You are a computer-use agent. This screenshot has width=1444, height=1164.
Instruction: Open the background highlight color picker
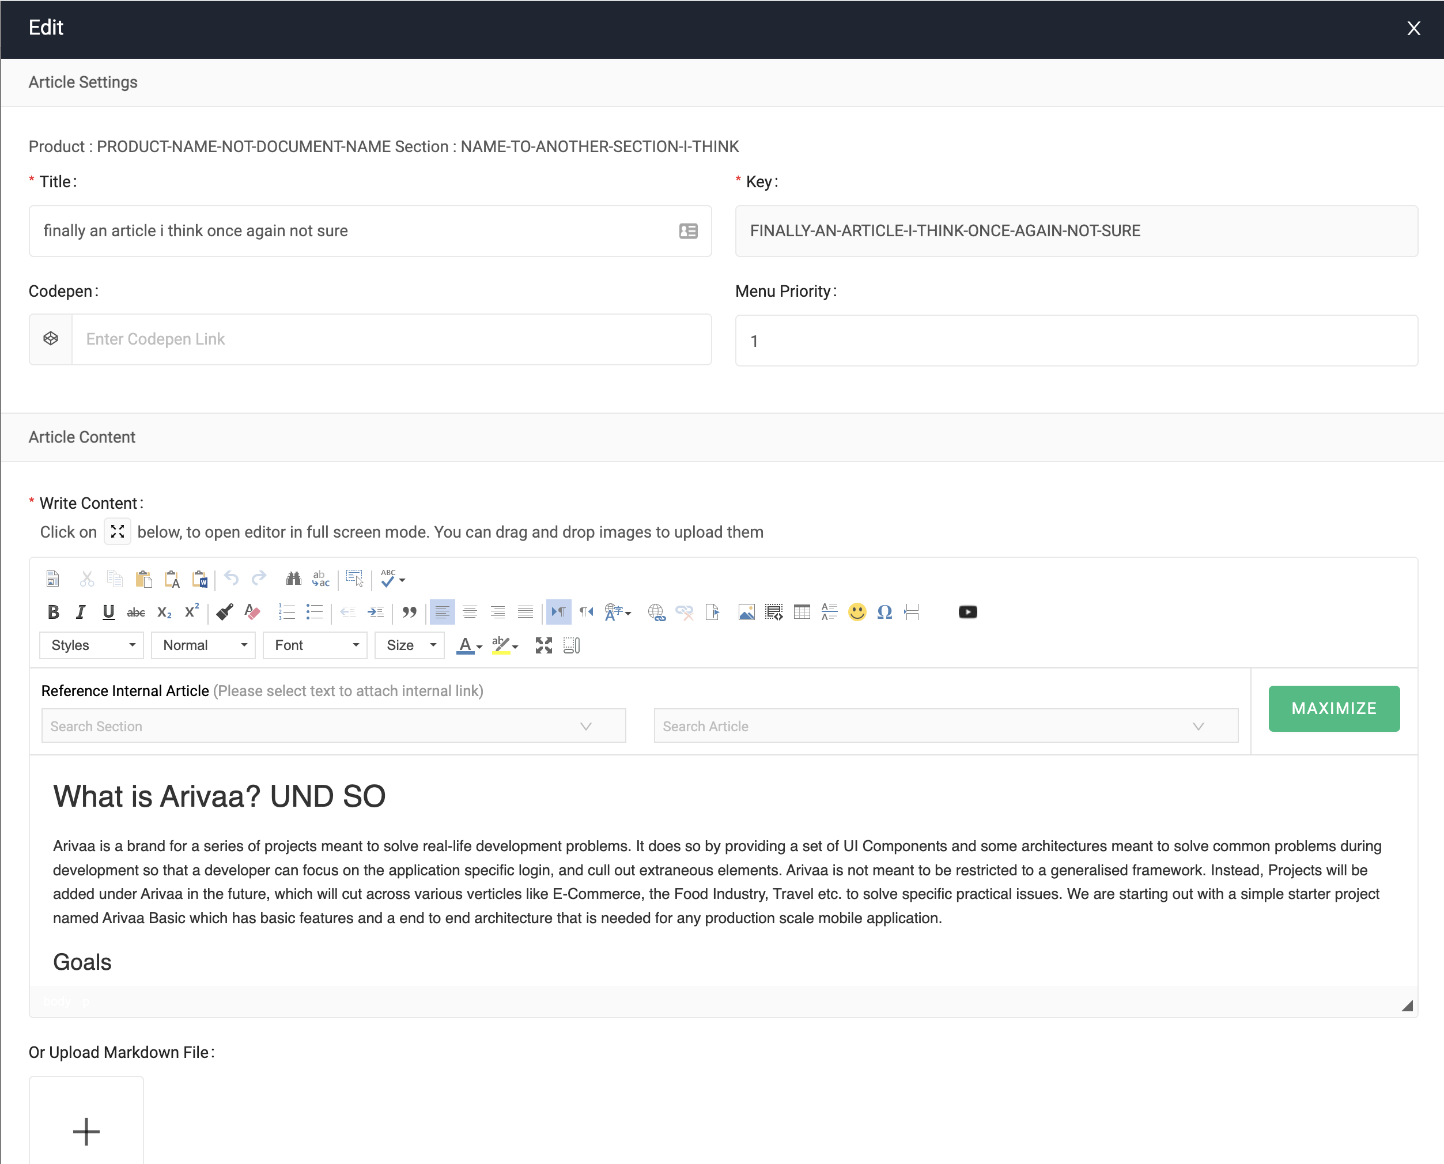click(505, 645)
